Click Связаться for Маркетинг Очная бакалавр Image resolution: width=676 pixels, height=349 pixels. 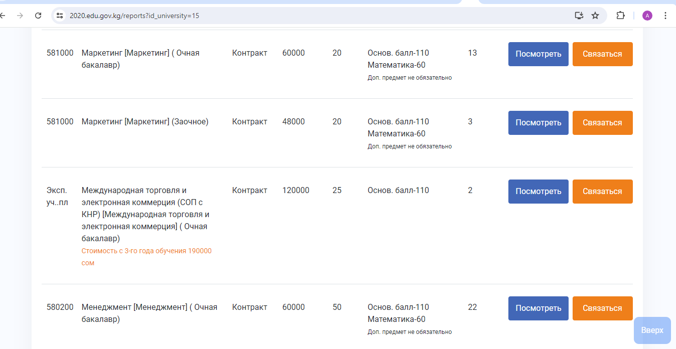(x=602, y=54)
